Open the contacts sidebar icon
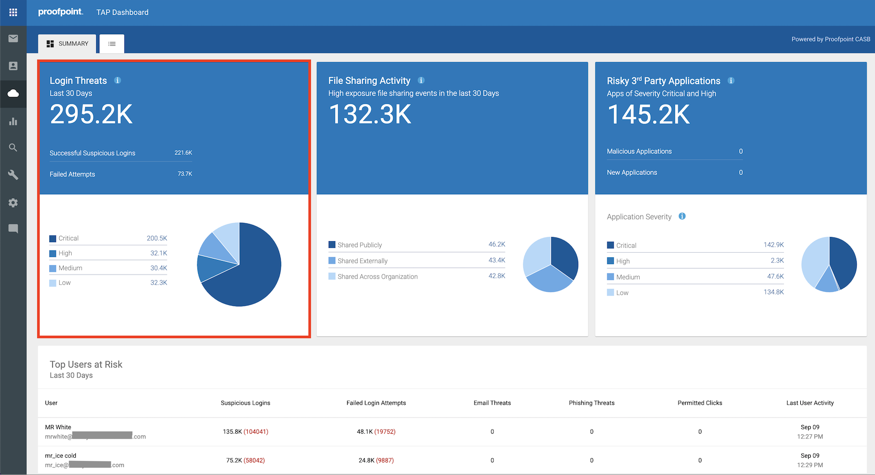The height and width of the screenshot is (475, 875). pos(13,66)
